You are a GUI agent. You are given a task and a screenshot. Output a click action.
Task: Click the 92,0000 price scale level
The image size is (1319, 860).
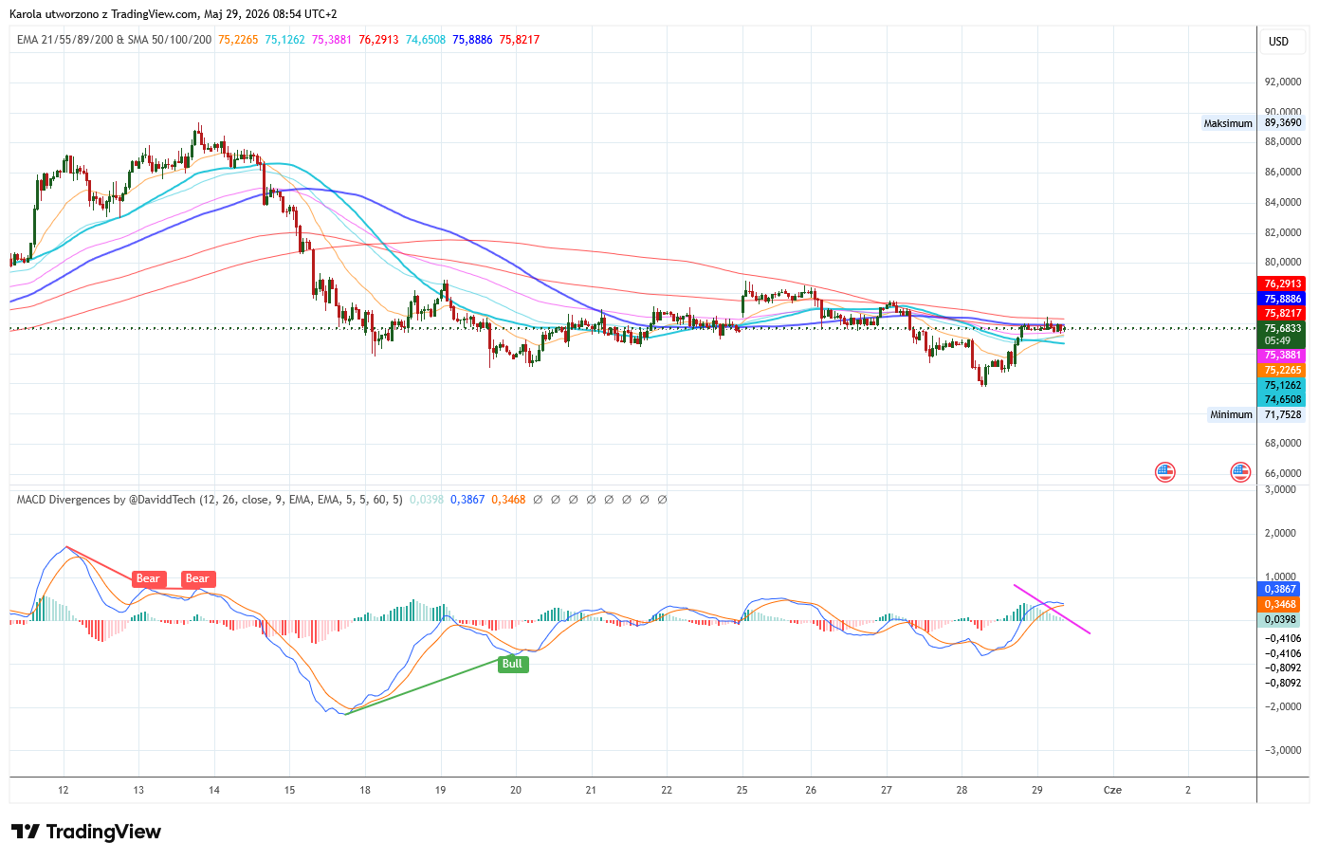[x=1283, y=82]
